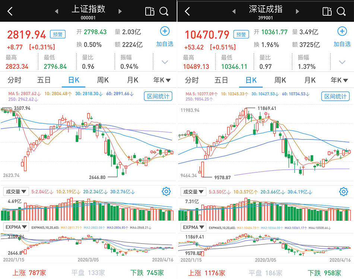The height and width of the screenshot is (279, 354).
Task: Open 区间统计 for 深证成指 chart
Action: (335, 97)
